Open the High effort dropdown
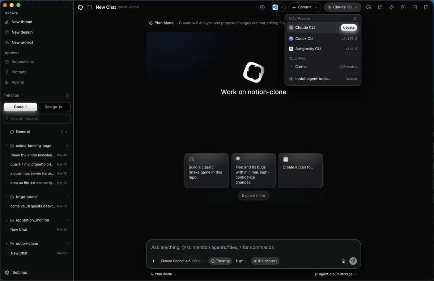This screenshot has height=281, width=434. tap(241, 261)
